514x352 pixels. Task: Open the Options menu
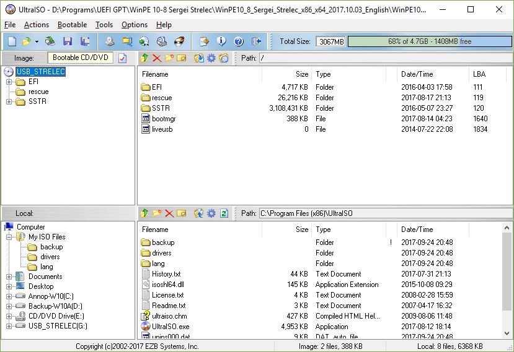click(x=135, y=25)
